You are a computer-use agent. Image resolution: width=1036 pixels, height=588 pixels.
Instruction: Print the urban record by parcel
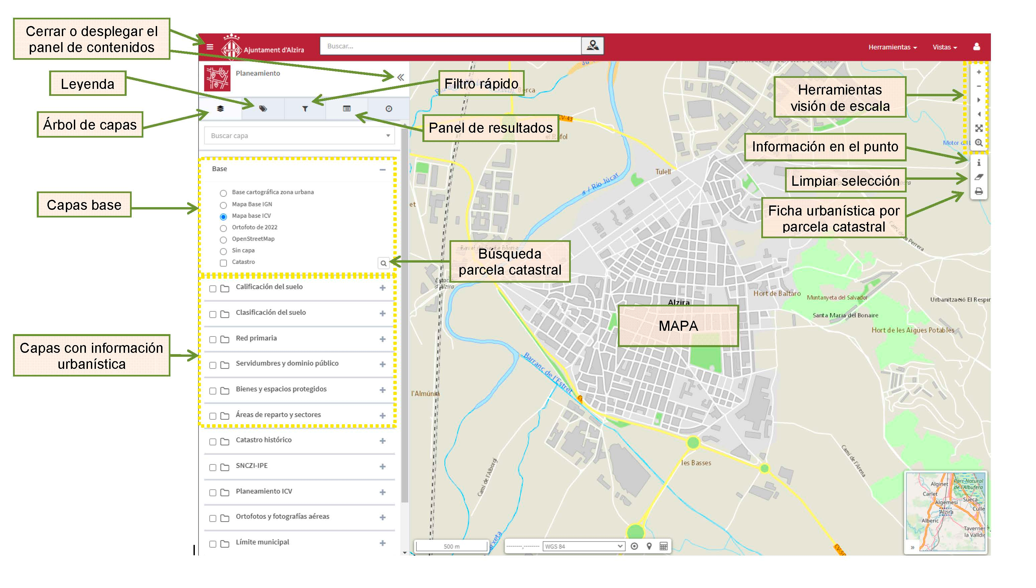tap(979, 191)
